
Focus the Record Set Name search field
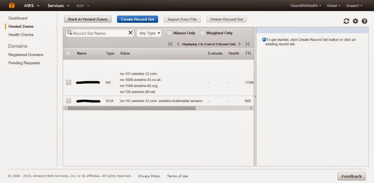pyautogui.click(x=100, y=33)
